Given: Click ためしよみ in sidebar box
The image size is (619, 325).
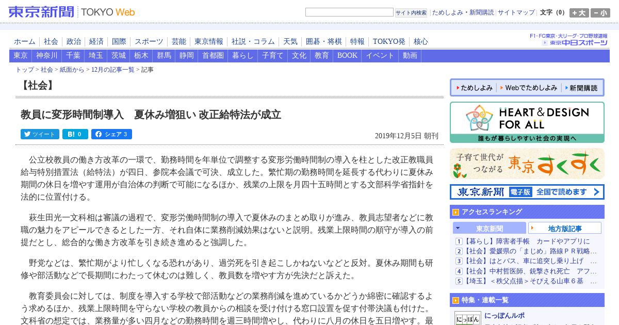Looking at the screenshot, I should tap(474, 88).
